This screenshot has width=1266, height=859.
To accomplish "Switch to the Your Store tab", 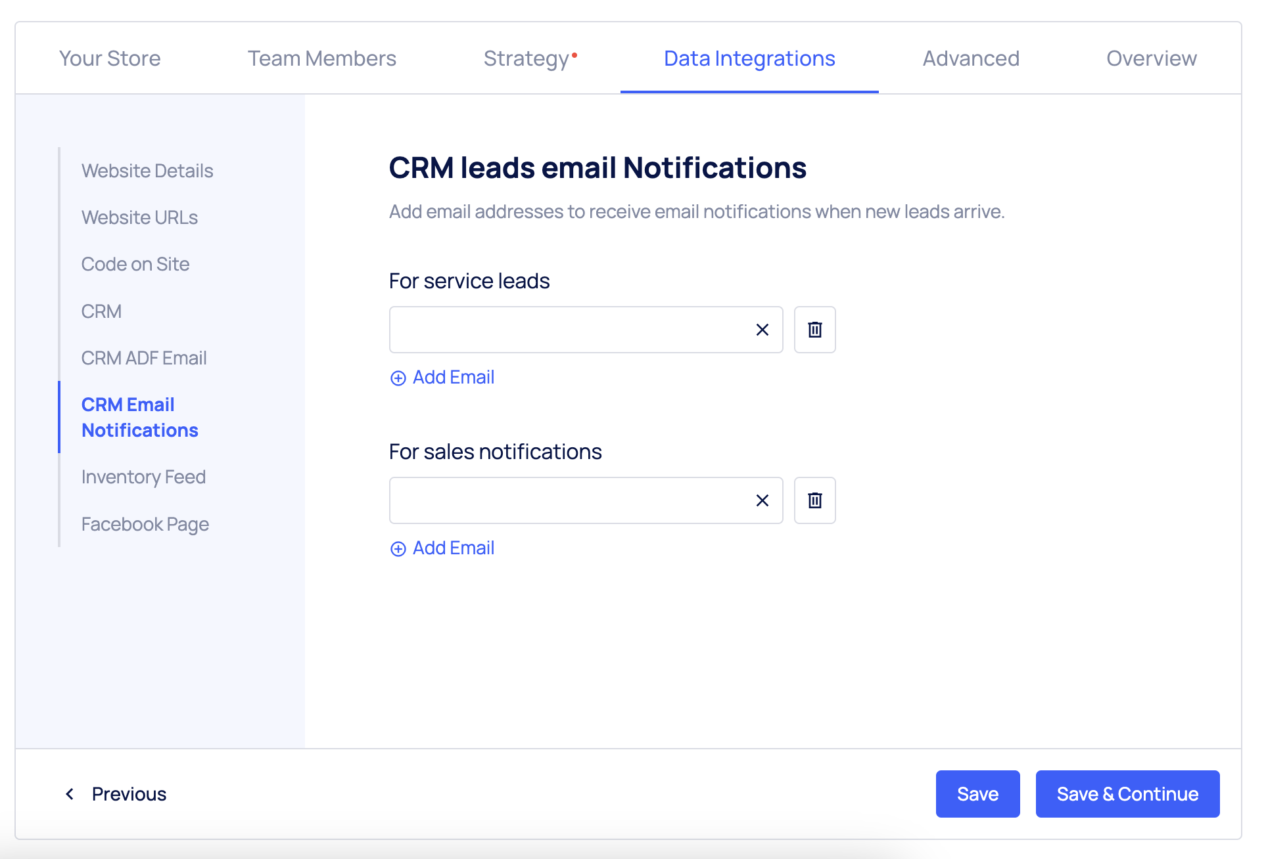I will point(110,58).
